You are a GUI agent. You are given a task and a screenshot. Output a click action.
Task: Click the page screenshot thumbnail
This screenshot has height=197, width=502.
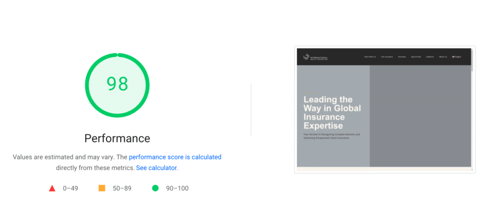[385, 109]
